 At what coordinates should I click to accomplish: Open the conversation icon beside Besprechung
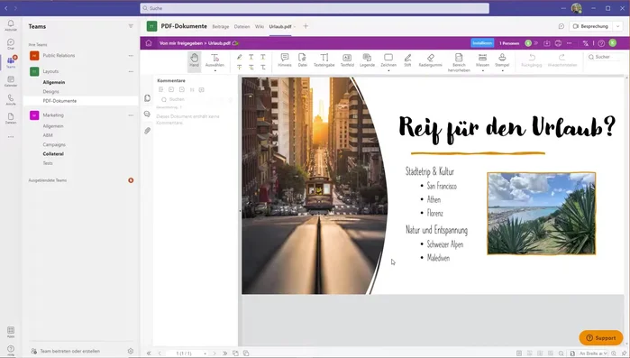[x=562, y=26]
